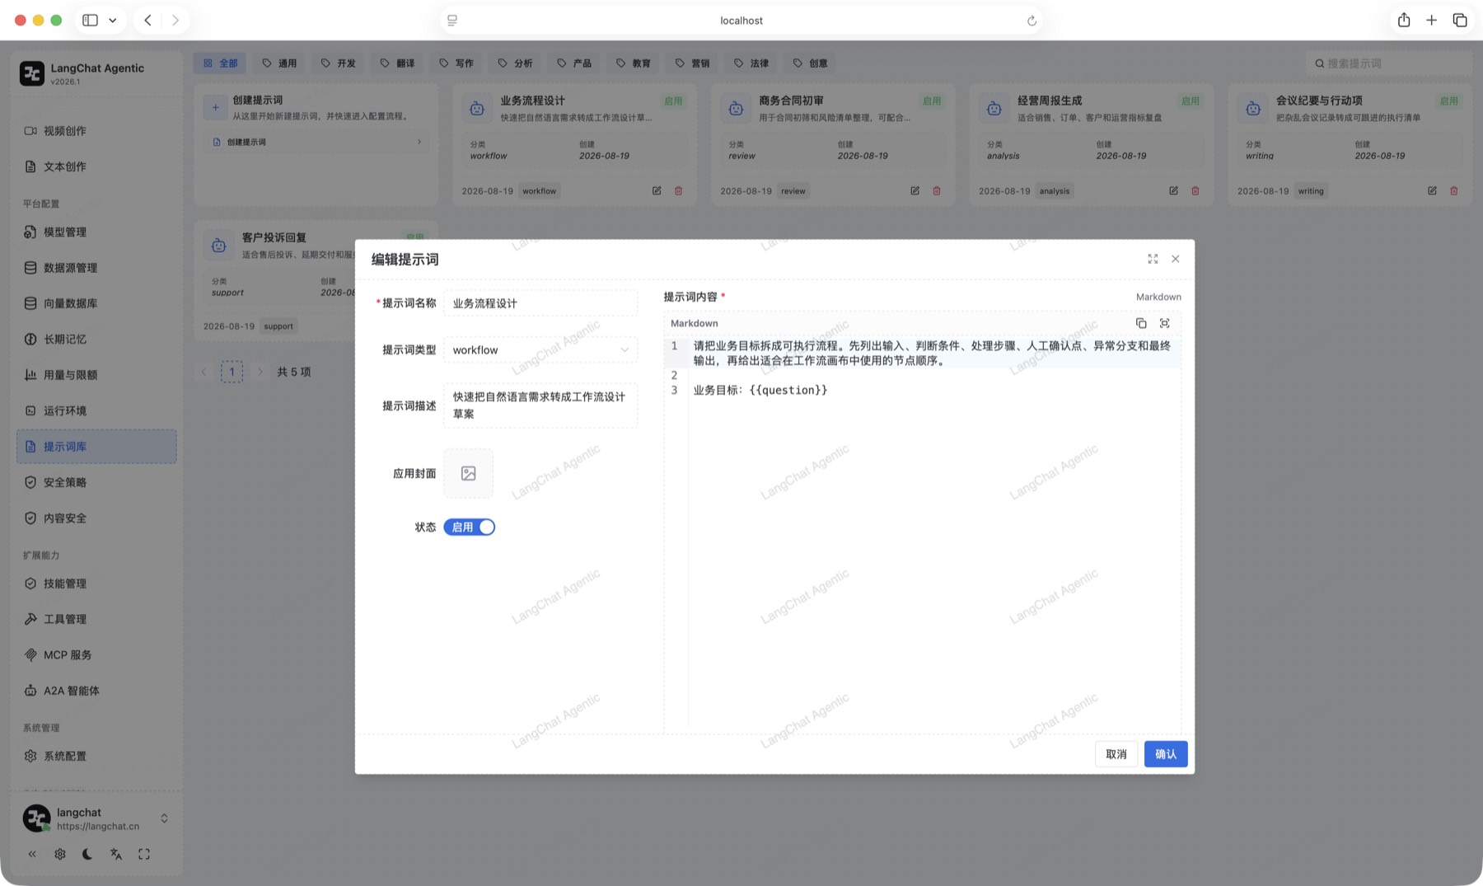Copy the Markdown prompt content

[1141, 323]
